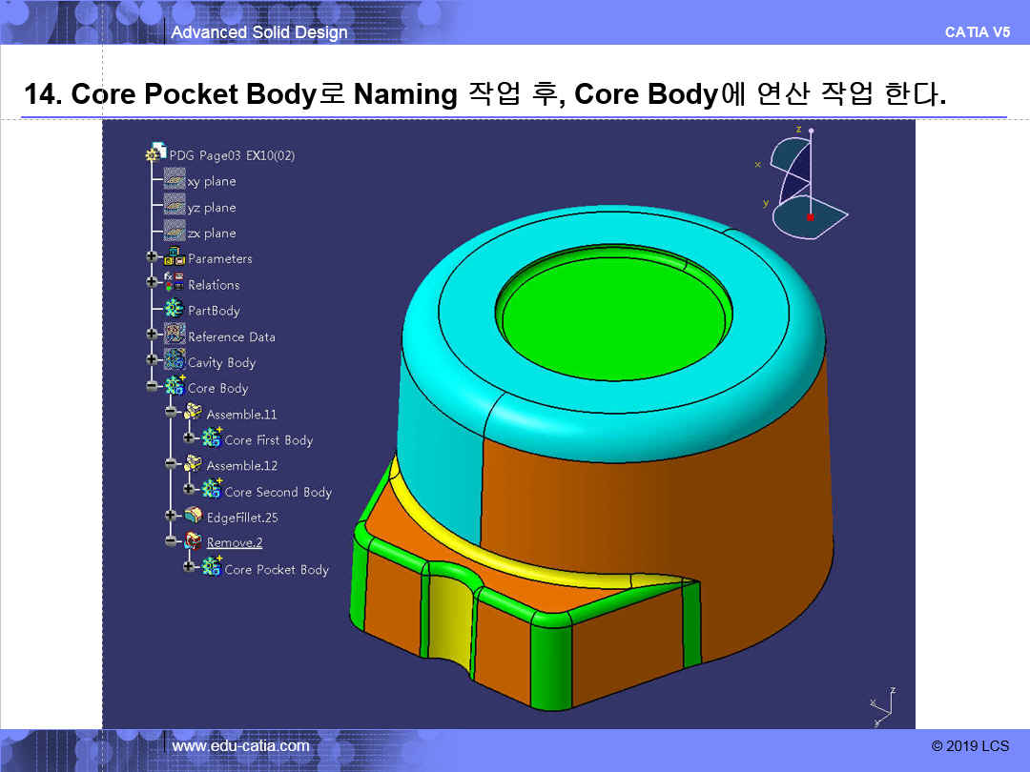1030x772 pixels.
Task: Click the yz plane icon in tree
Action: coord(174,207)
